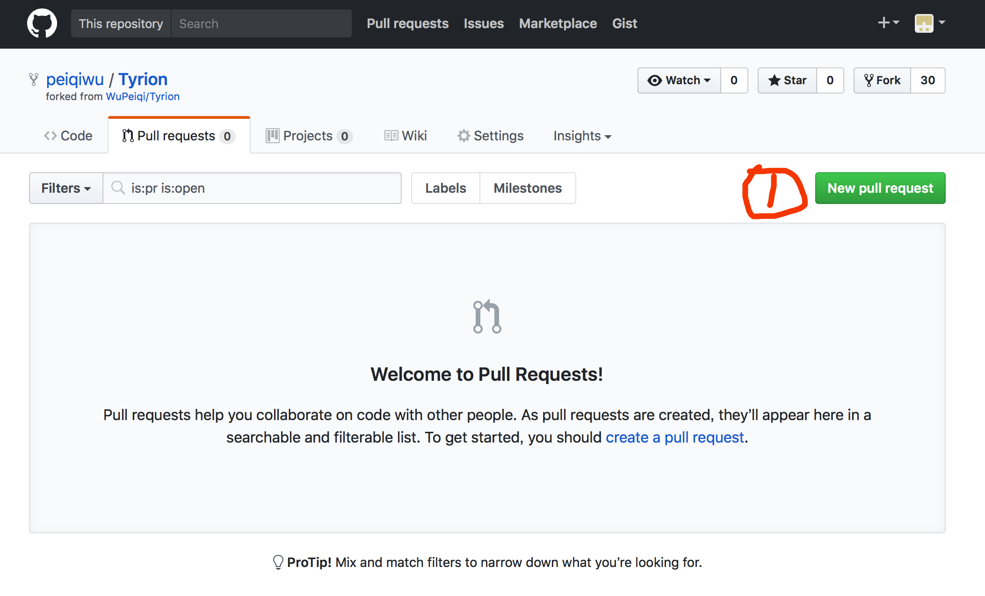Click the GitHub Octocat logo
Image resolution: width=985 pixels, height=596 pixels.
tap(42, 23)
